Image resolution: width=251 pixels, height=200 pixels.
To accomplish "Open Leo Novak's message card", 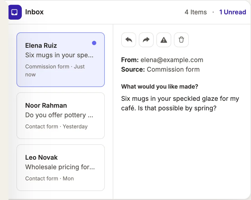I will pyautogui.click(x=61, y=168).
